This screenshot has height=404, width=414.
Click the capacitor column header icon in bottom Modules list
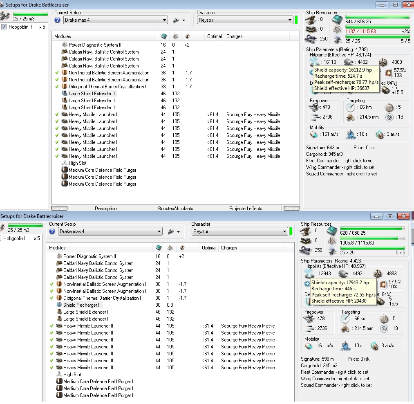click(x=182, y=247)
